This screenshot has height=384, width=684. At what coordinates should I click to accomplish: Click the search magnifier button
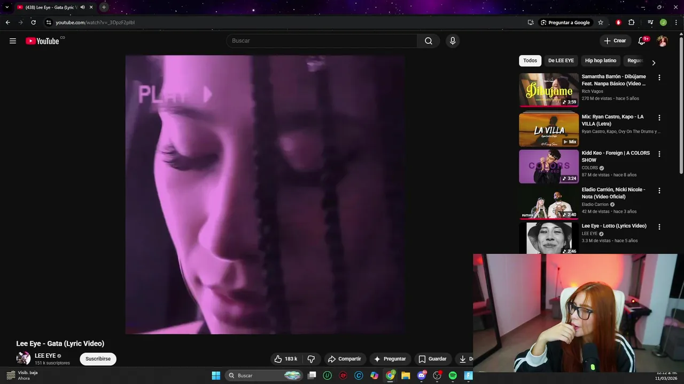[429, 41]
